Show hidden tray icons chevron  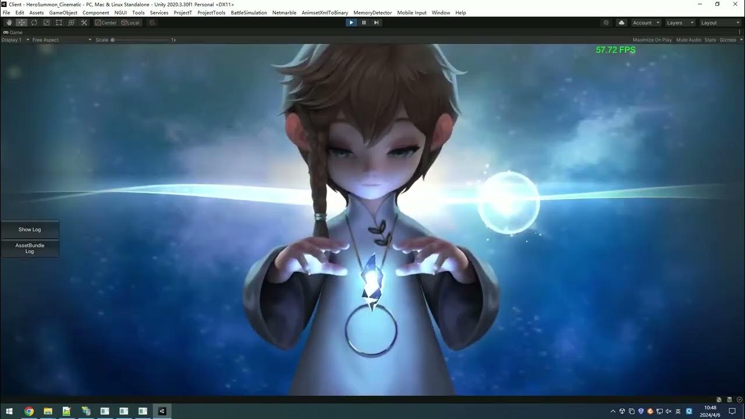coord(612,411)
